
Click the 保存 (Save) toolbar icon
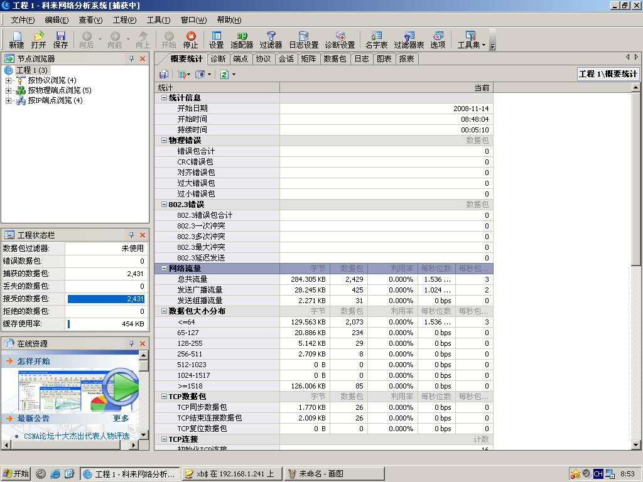coord(60,40)
